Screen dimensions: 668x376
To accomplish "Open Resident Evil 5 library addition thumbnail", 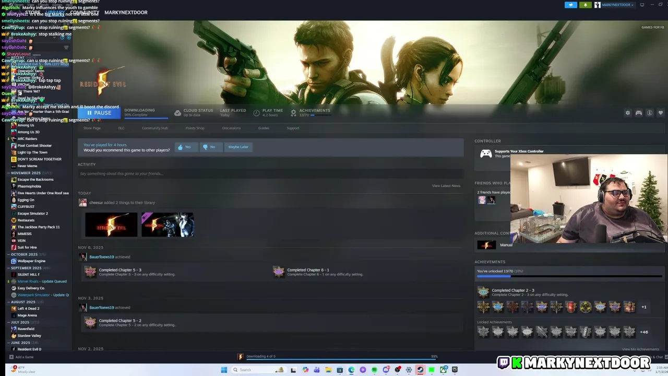I will 111,225.
